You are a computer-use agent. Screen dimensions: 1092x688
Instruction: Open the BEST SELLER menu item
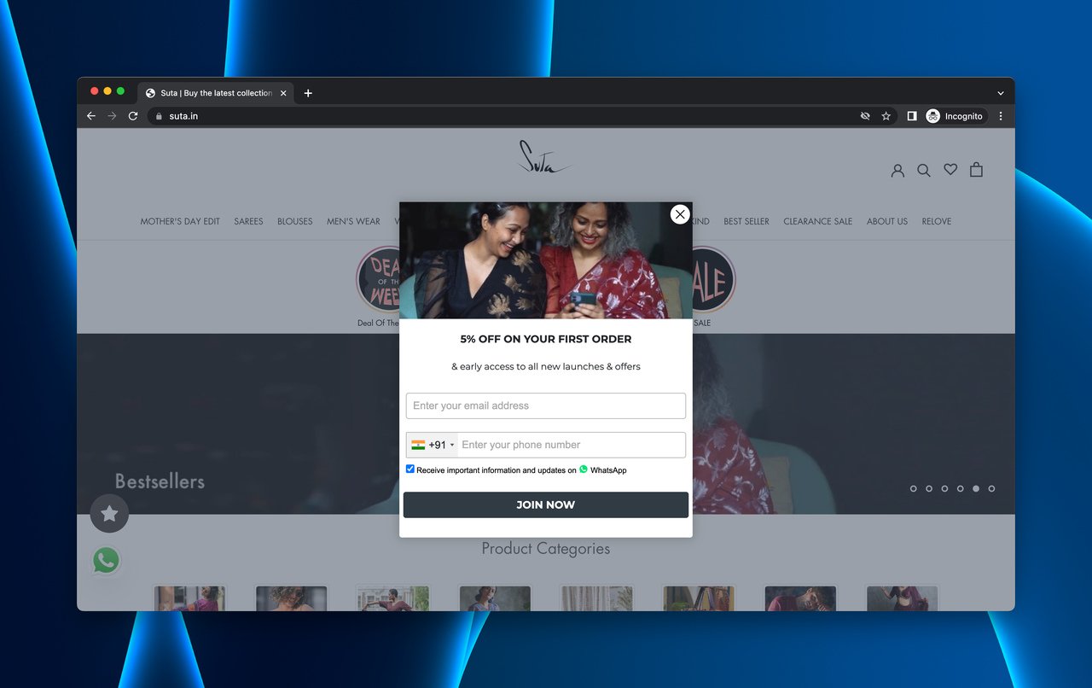pos(746,221)
